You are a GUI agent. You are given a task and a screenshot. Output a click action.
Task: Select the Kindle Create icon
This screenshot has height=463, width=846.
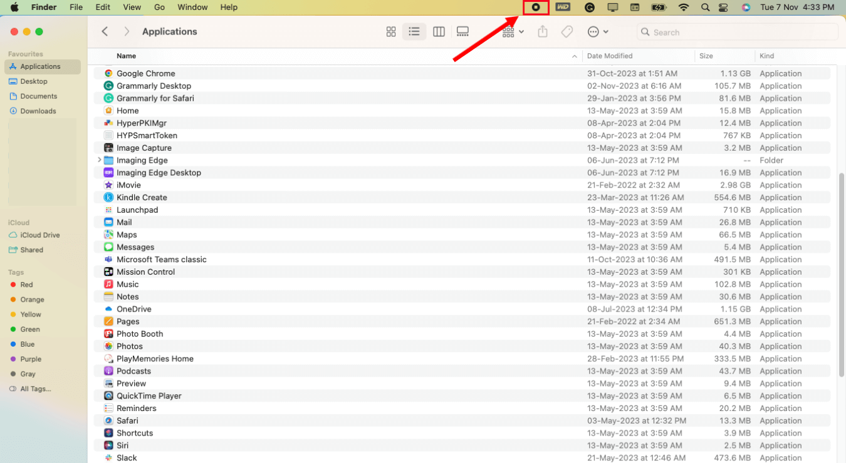tap(108, 197)
